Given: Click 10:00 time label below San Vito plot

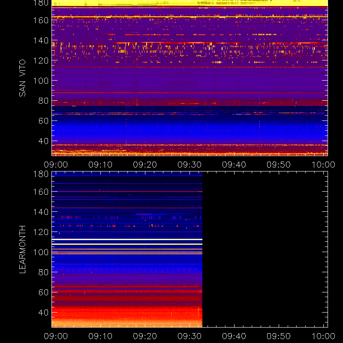Looking at the screenshot, I should click(x=323, y=165).
